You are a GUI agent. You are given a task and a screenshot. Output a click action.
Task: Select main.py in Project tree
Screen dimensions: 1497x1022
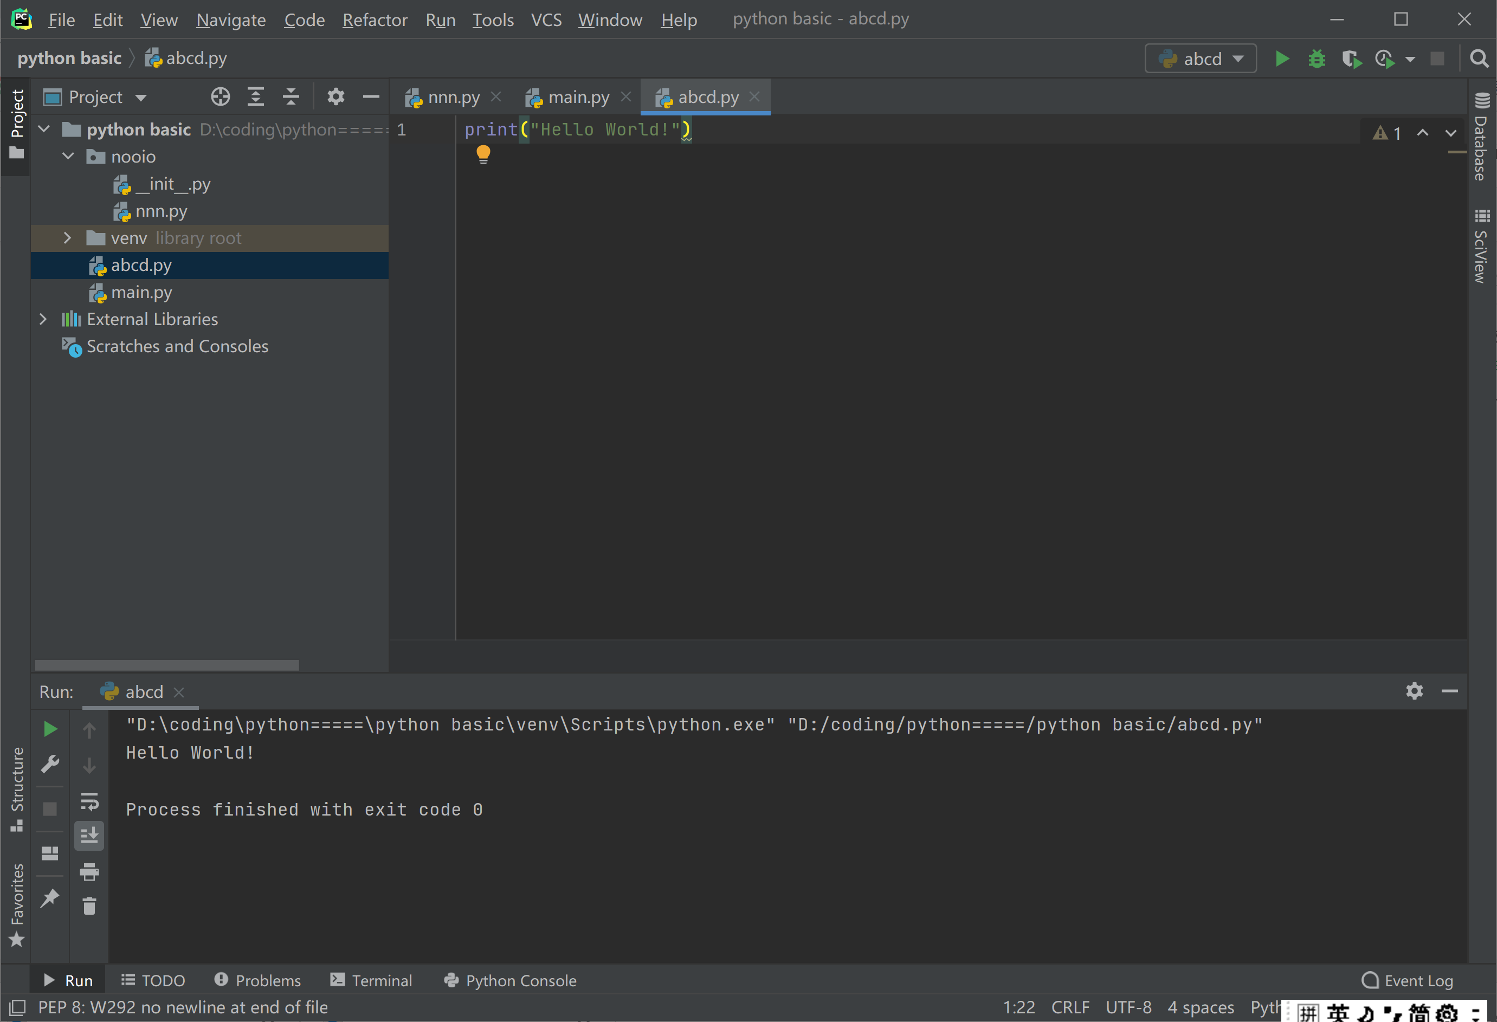coord(141,293)
